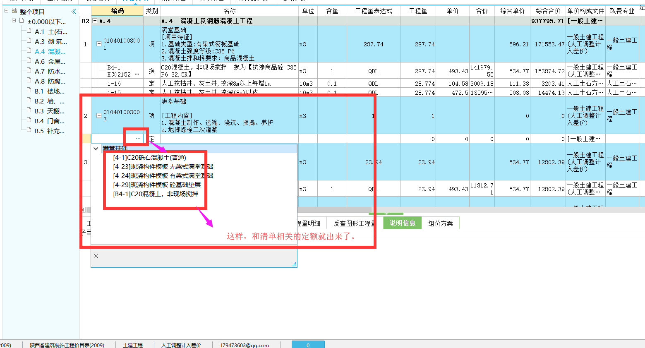Click document icon beside B.2 墙

point(29,101)
